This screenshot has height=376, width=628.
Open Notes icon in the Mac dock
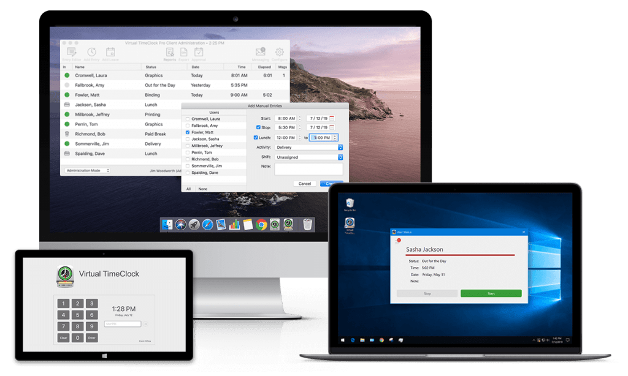(x=248, y=225)
